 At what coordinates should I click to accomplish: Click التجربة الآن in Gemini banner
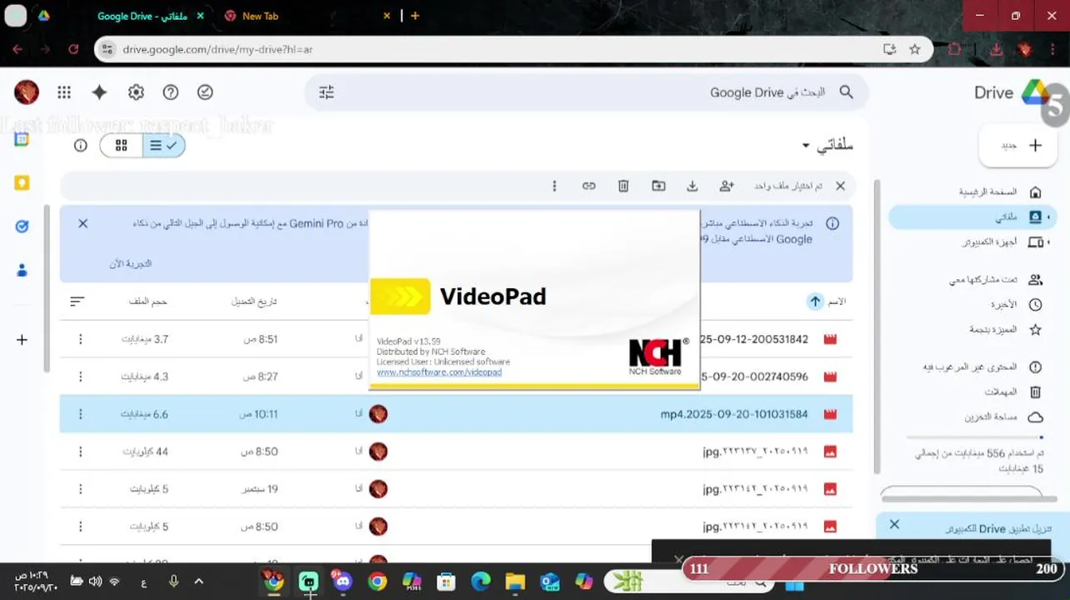[x=130, y=263]
